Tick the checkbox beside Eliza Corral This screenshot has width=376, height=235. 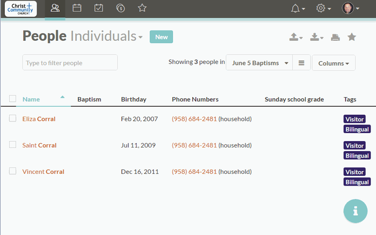click(12, 119)
